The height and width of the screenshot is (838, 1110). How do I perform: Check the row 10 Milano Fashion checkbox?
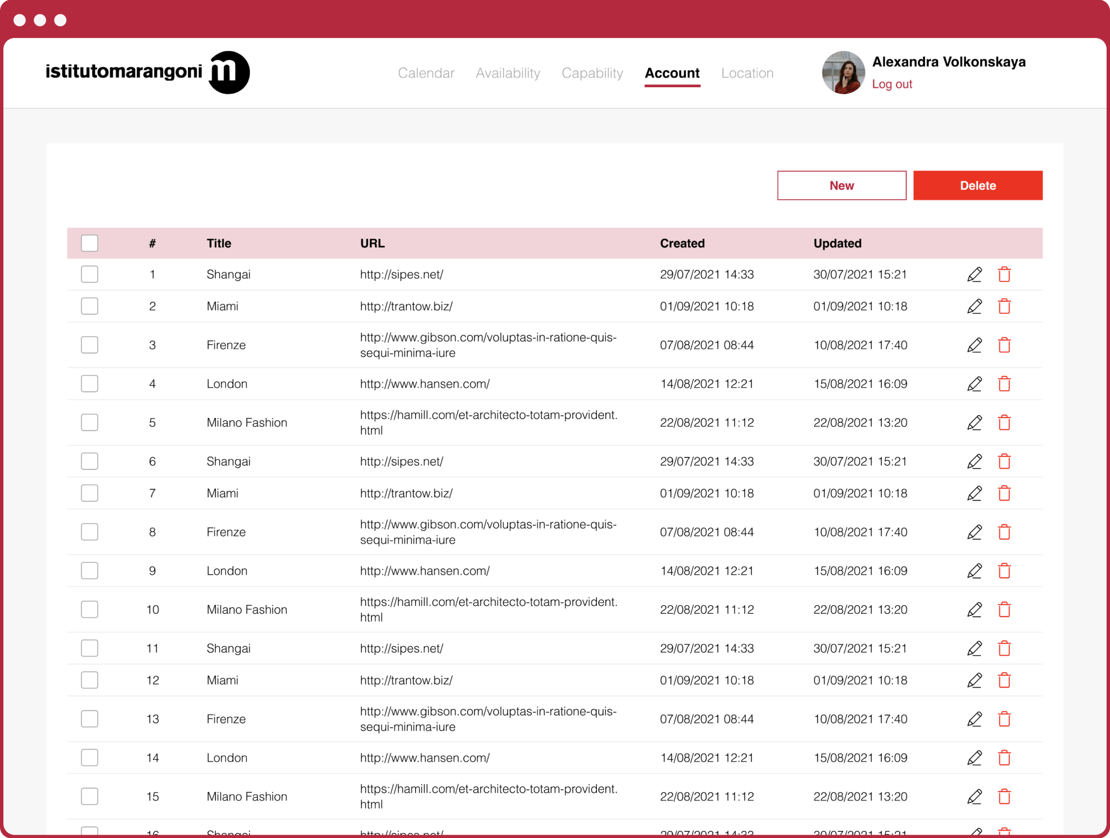(89, 610)
